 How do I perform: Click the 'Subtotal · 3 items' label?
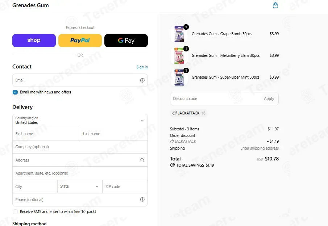tap(184, 129)
